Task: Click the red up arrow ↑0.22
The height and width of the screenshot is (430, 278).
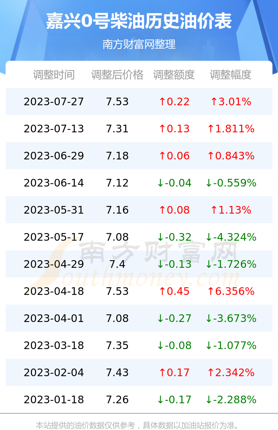Action: point(174,102)
